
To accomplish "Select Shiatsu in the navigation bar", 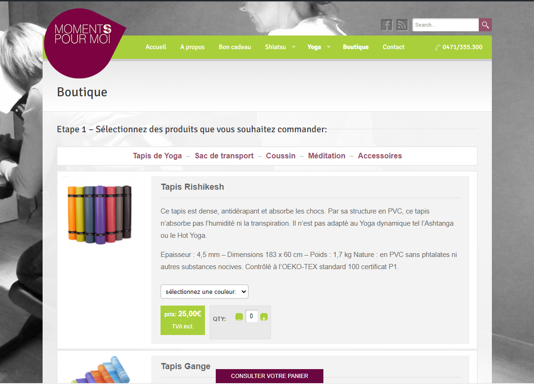I will [x=275, y=47].
